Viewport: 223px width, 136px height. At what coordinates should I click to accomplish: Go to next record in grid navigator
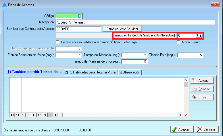34,115
